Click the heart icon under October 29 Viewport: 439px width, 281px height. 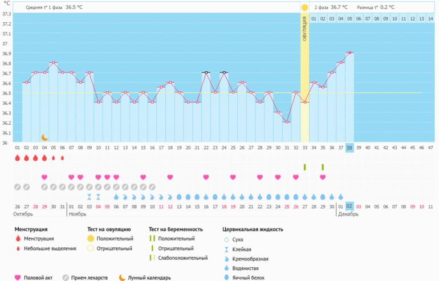tap(44, 177)
